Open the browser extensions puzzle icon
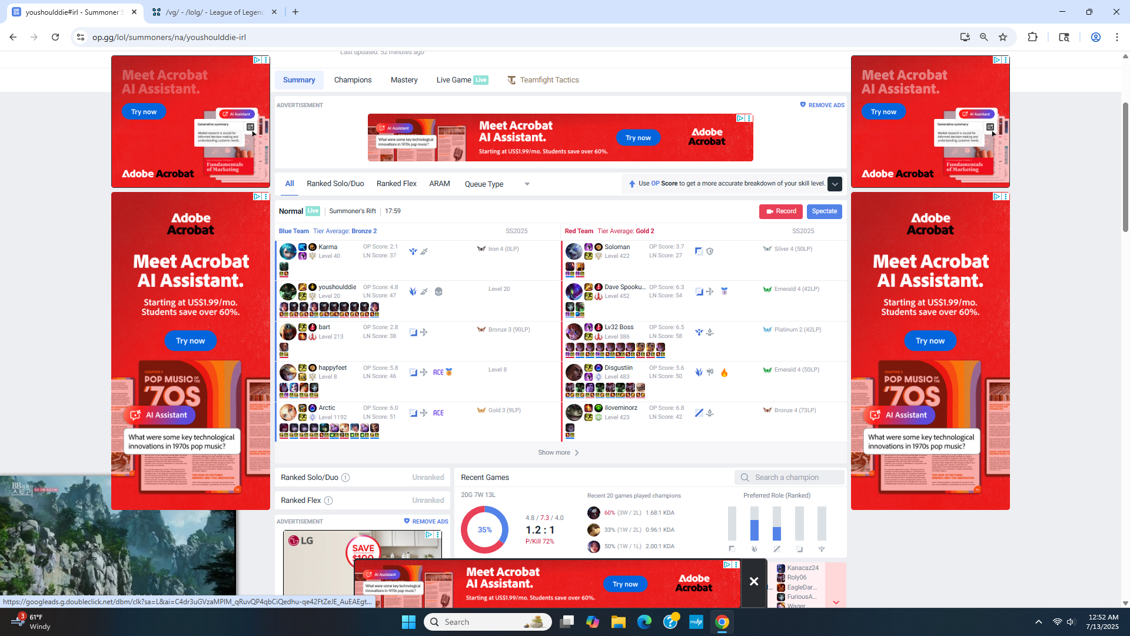 [x=1032, y=37]
